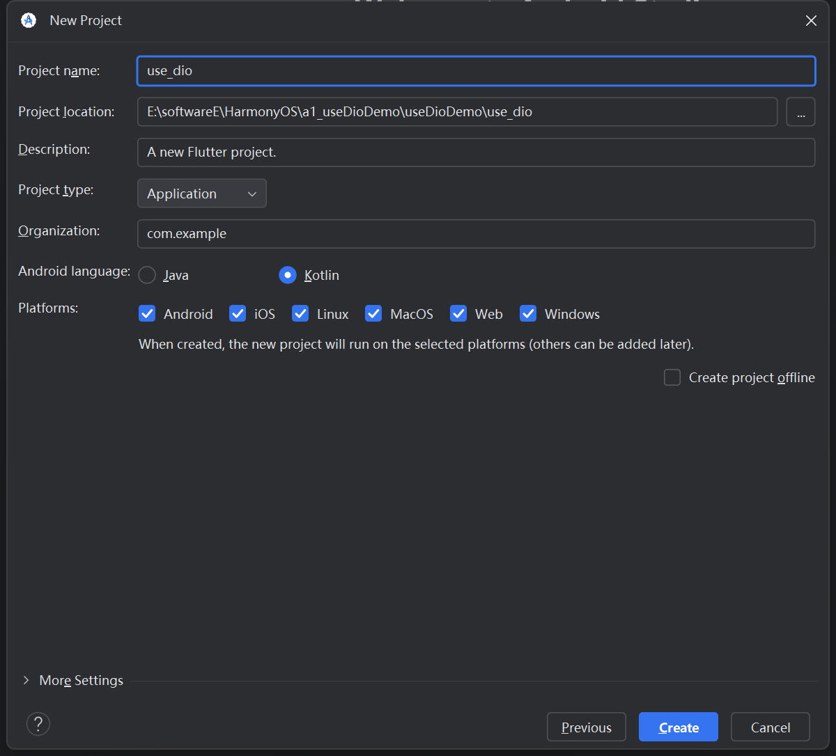Select Kotlin as Android language
836x756 pixels.
[x=288, y=275]
